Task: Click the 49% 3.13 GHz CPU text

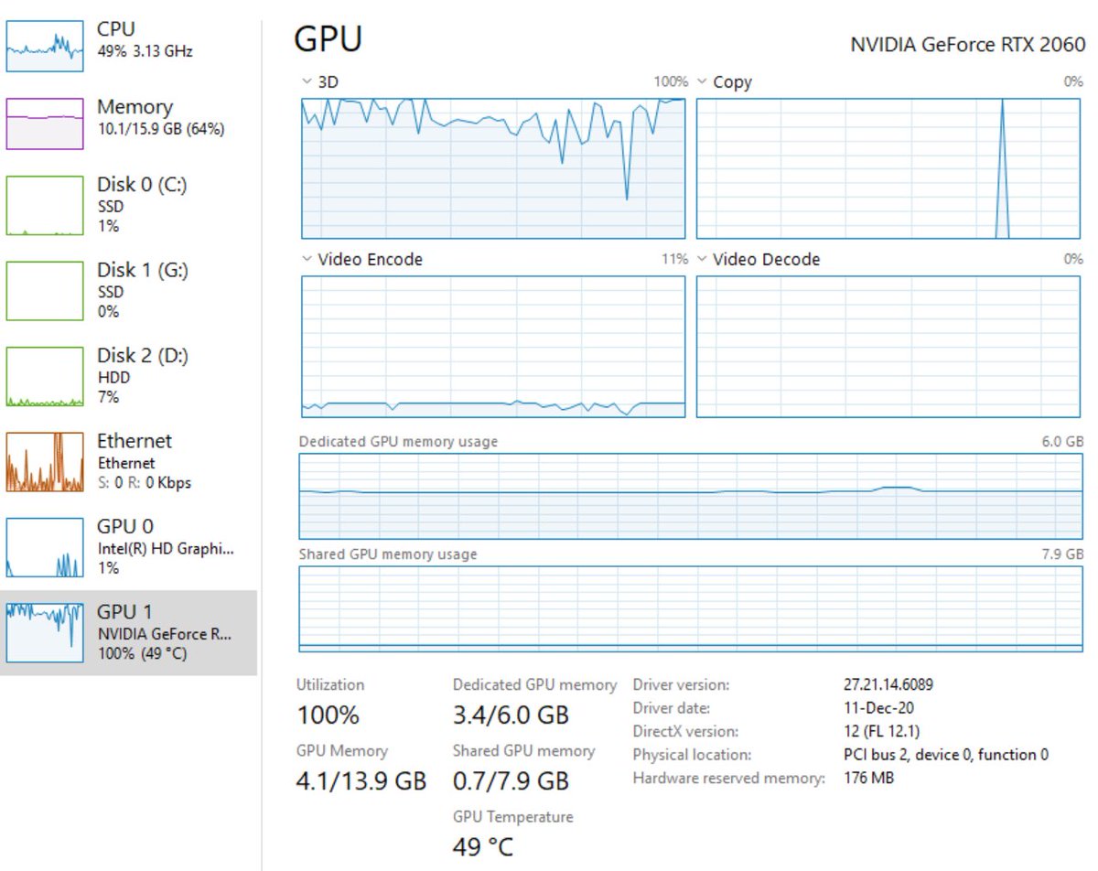Action: click(145, 52)
